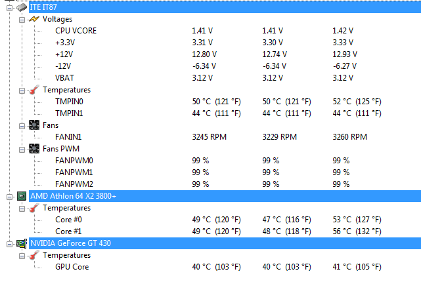Collapse the Fans PWM section
Viewport: 421px width, 282px height.
tap(22, 150)
